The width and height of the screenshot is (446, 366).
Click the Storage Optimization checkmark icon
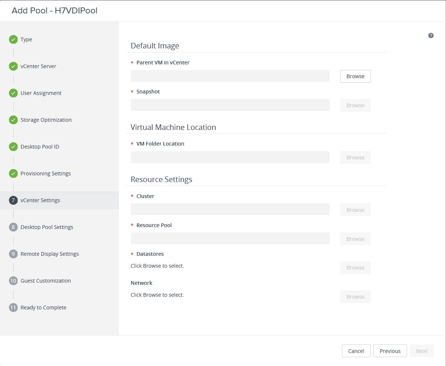(x=13, y=120)
